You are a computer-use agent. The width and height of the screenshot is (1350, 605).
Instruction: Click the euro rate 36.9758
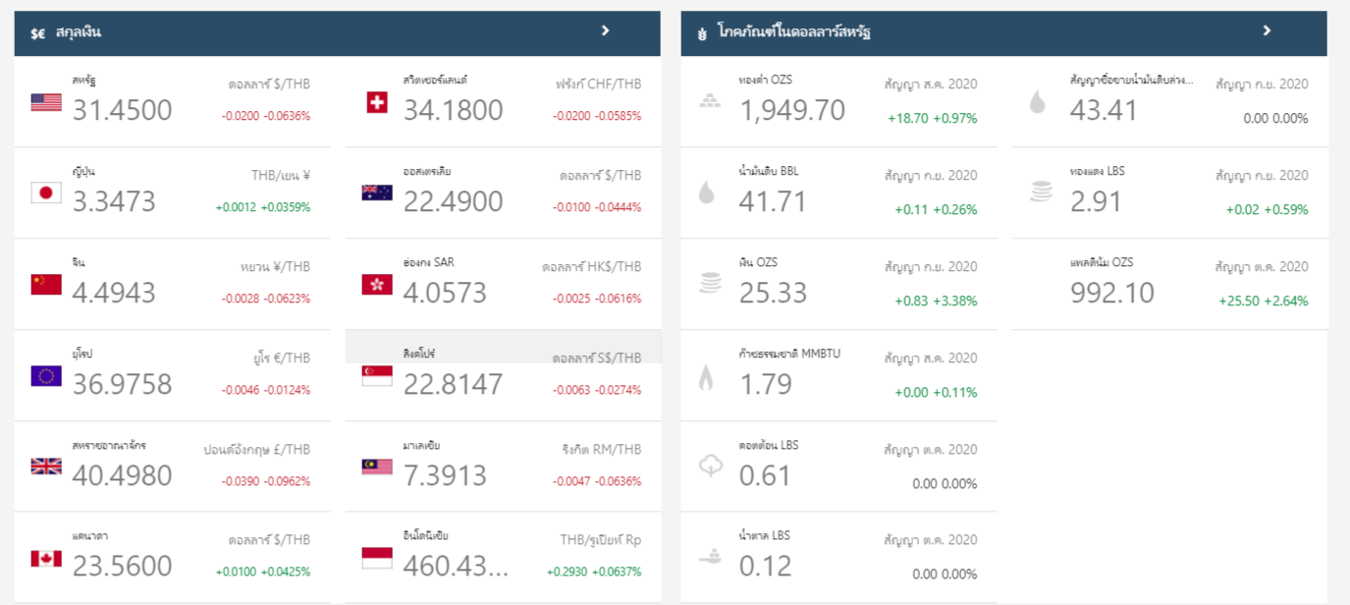[123, 384]
